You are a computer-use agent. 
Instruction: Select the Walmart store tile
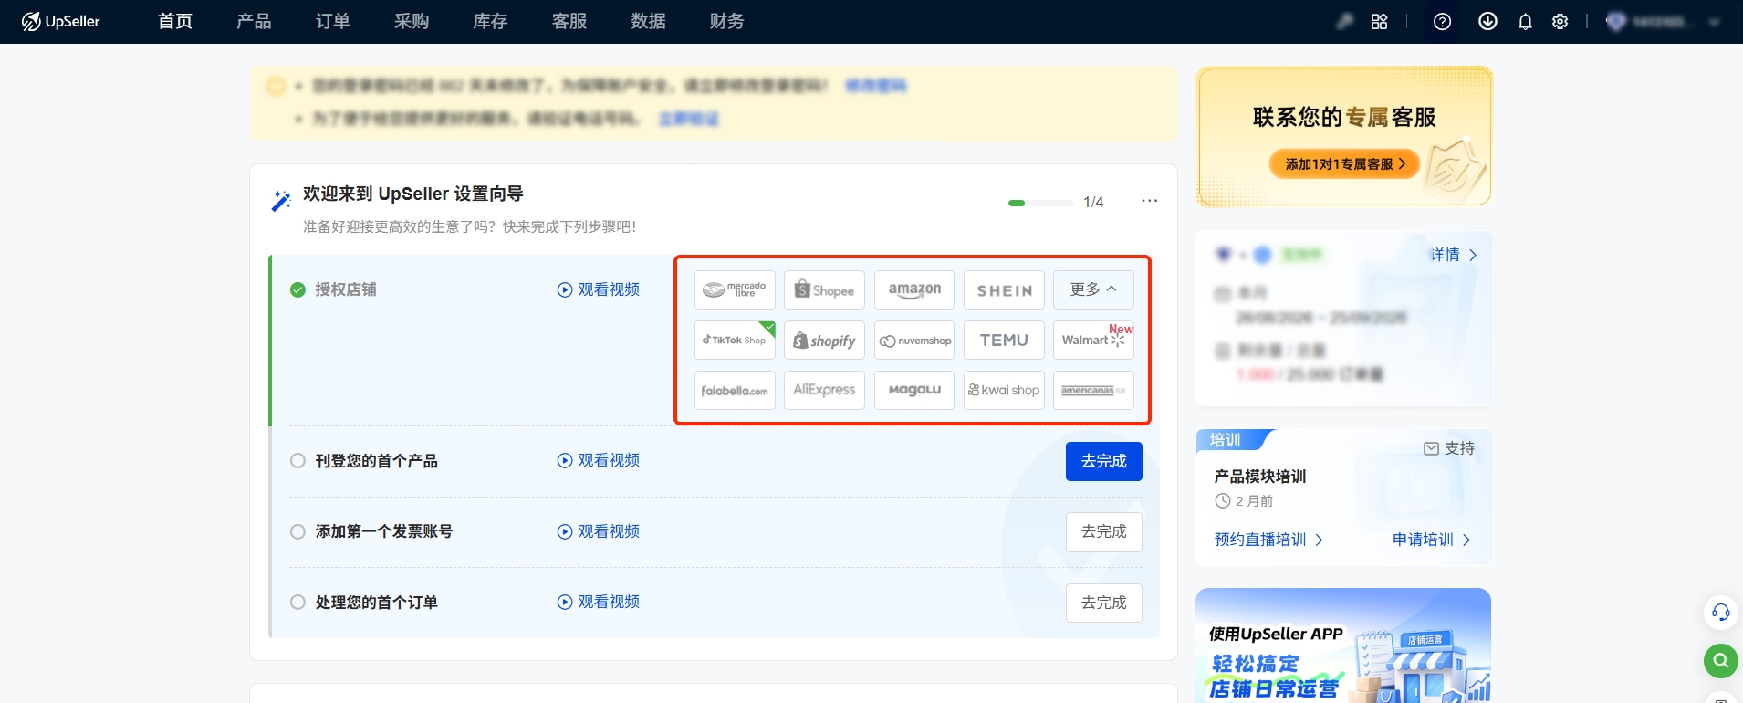(1093, 340)
